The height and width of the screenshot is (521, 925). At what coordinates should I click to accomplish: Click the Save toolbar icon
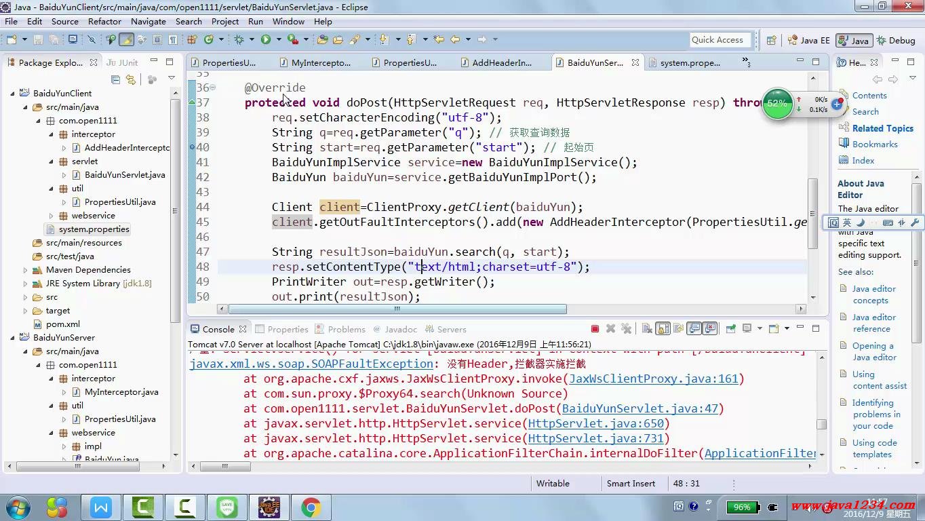pyautogui.click(x=38, y=40)
